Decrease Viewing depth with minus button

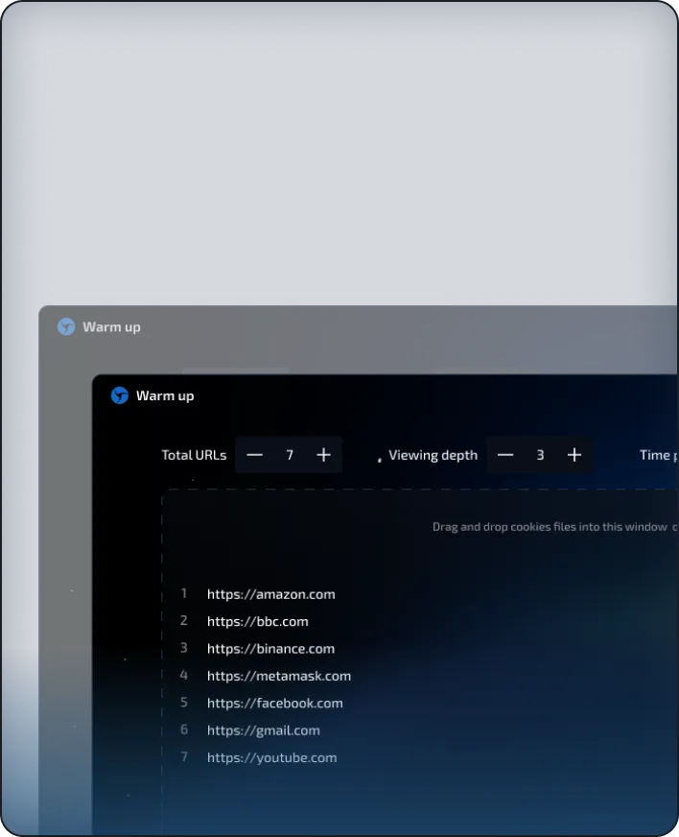click(505, 455)
